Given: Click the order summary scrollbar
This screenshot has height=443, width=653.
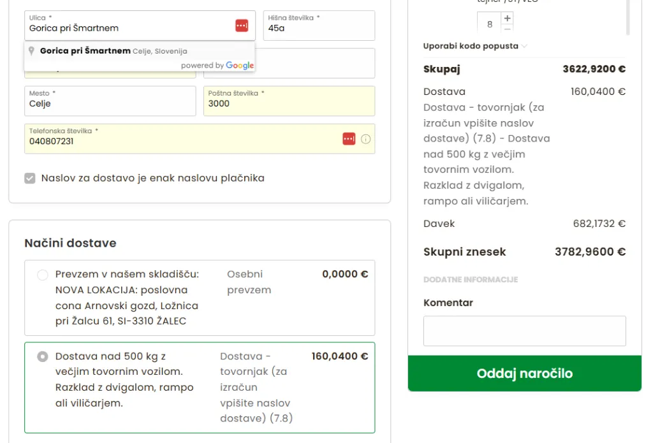Looking at the screenshot, I should [628, 18].
